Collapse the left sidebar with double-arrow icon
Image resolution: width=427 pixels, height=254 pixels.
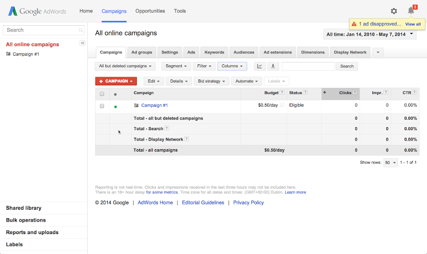click(82, 43)
